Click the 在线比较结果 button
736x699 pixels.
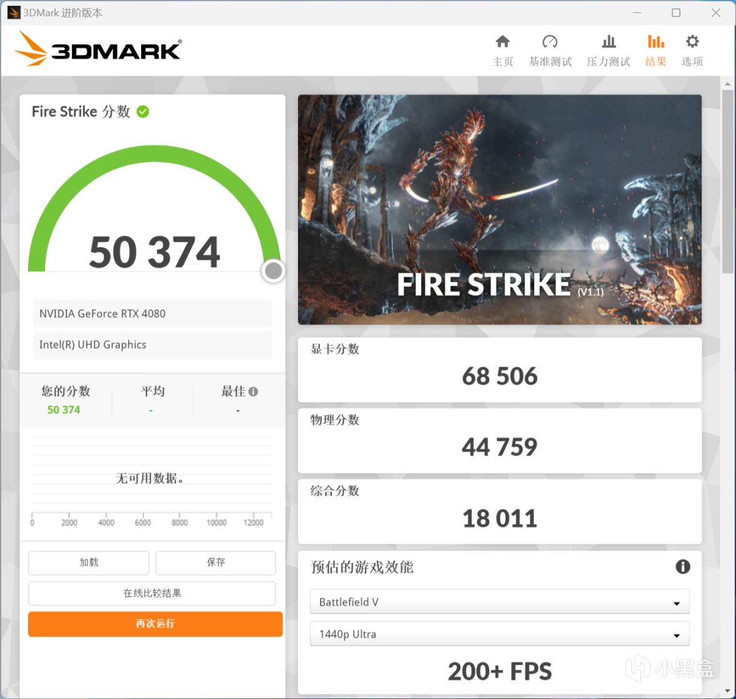click(x=152, y=593)
